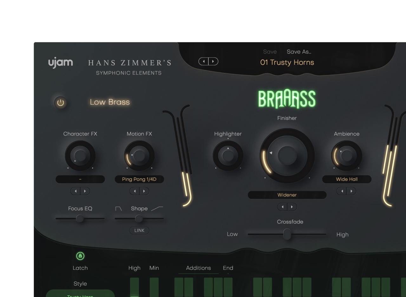
Task: Click the Shape slider handle
Action: (x=139, y=219)
